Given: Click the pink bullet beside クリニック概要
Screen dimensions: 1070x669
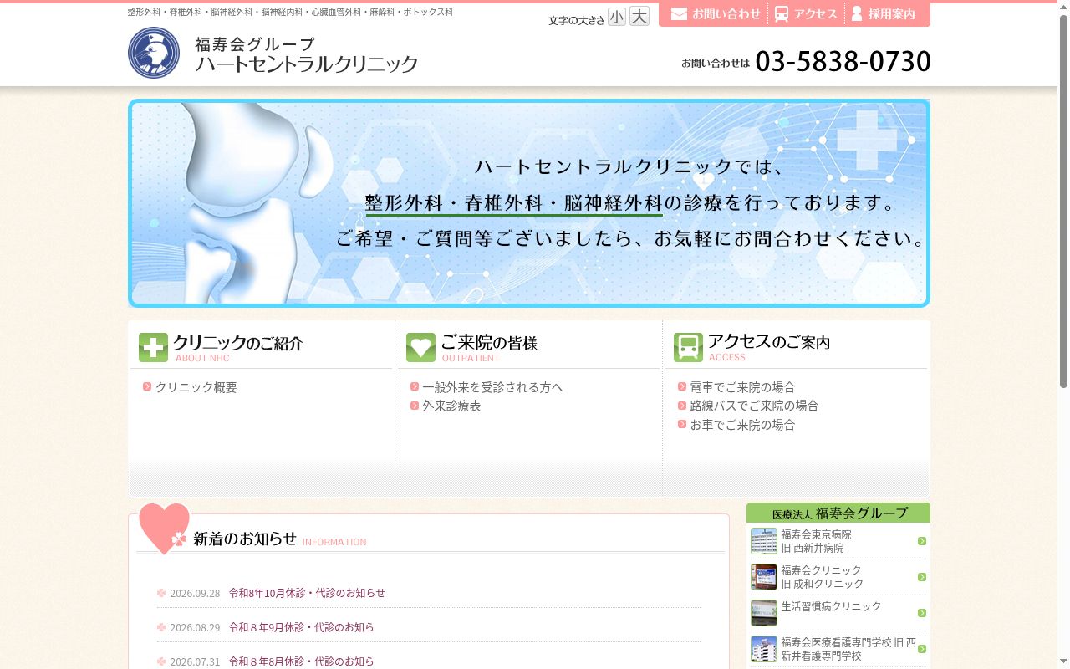Looking at the screenshot, I should pos(147,386).
